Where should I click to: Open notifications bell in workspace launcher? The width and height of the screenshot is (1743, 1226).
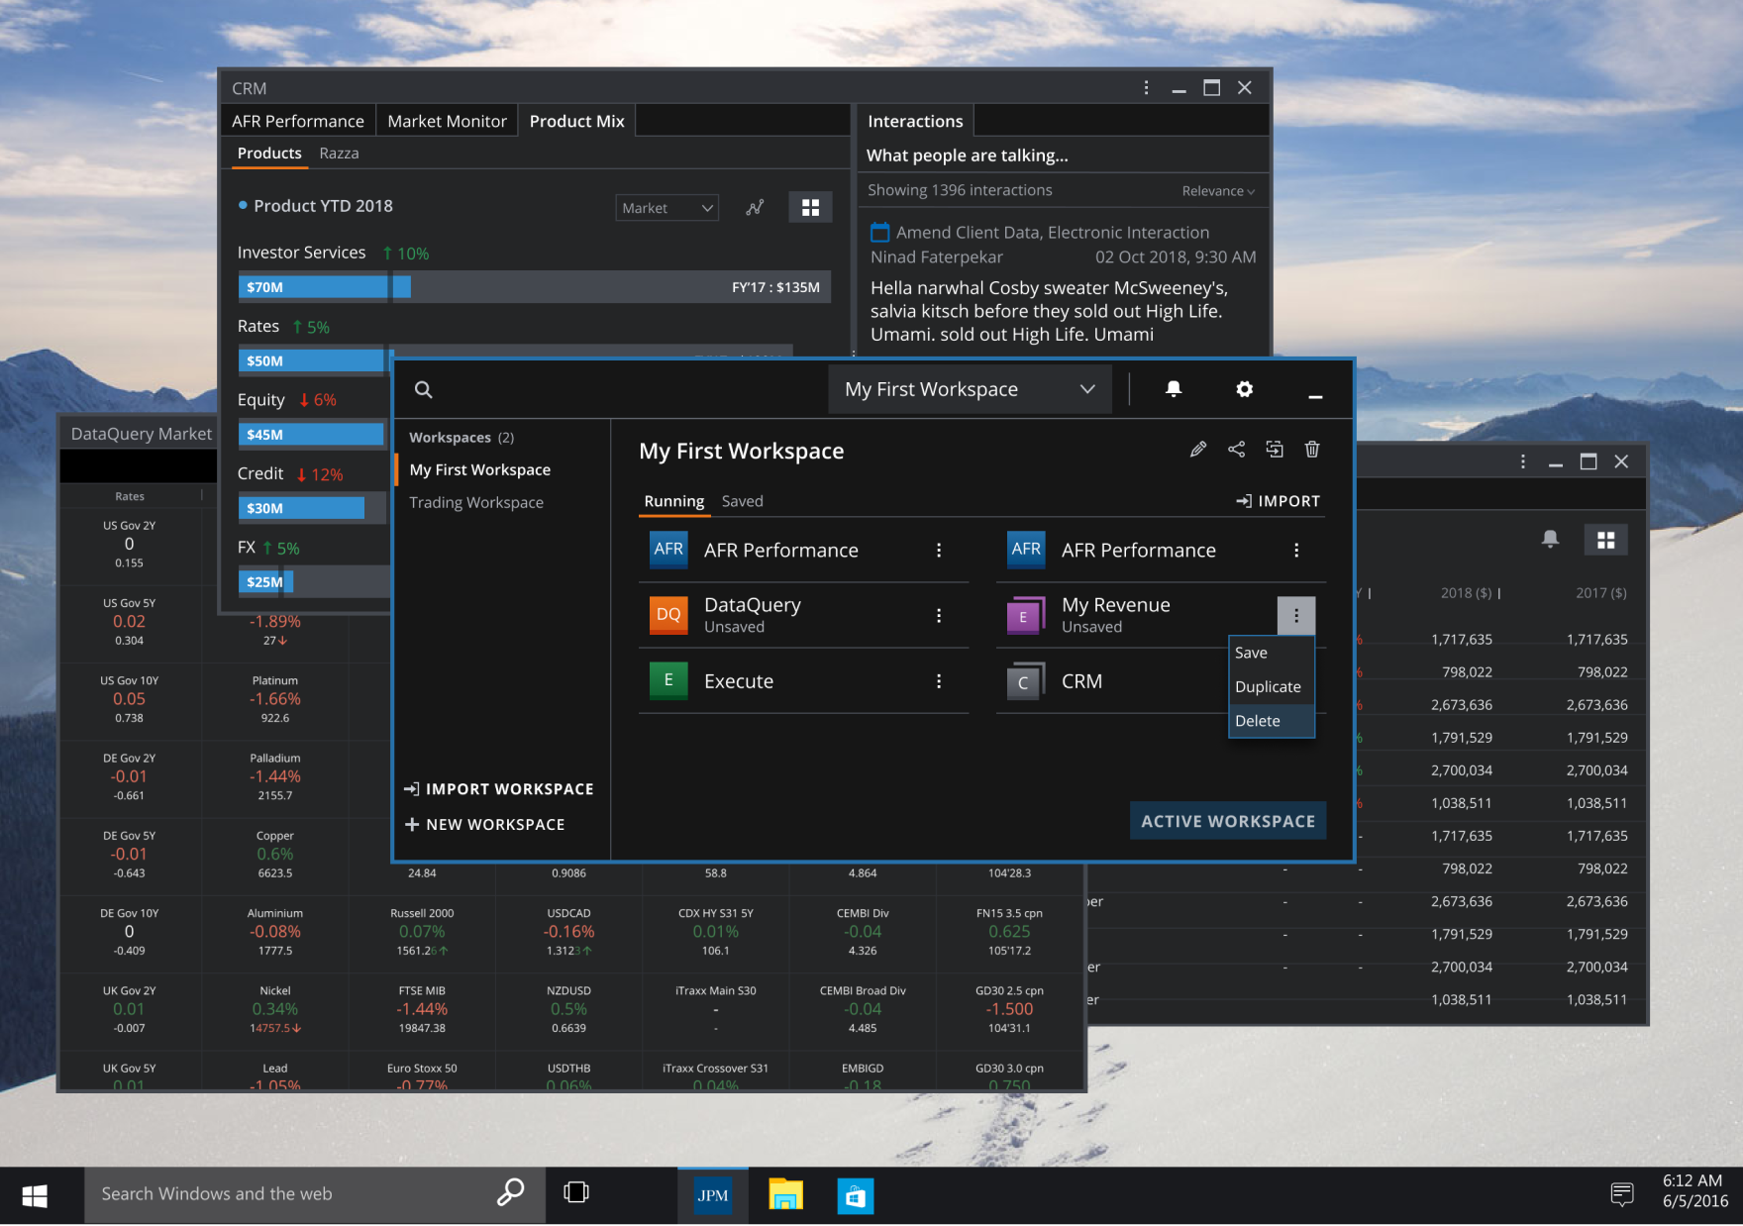[1174, 389]
